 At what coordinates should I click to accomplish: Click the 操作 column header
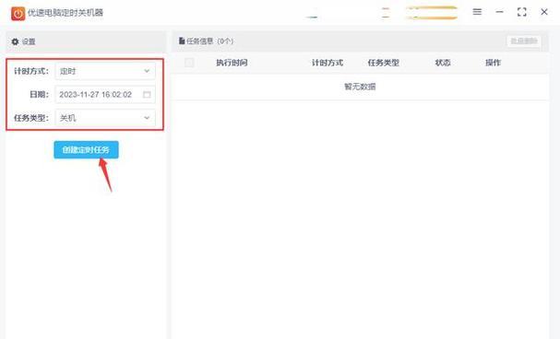[x=493, y=63]
